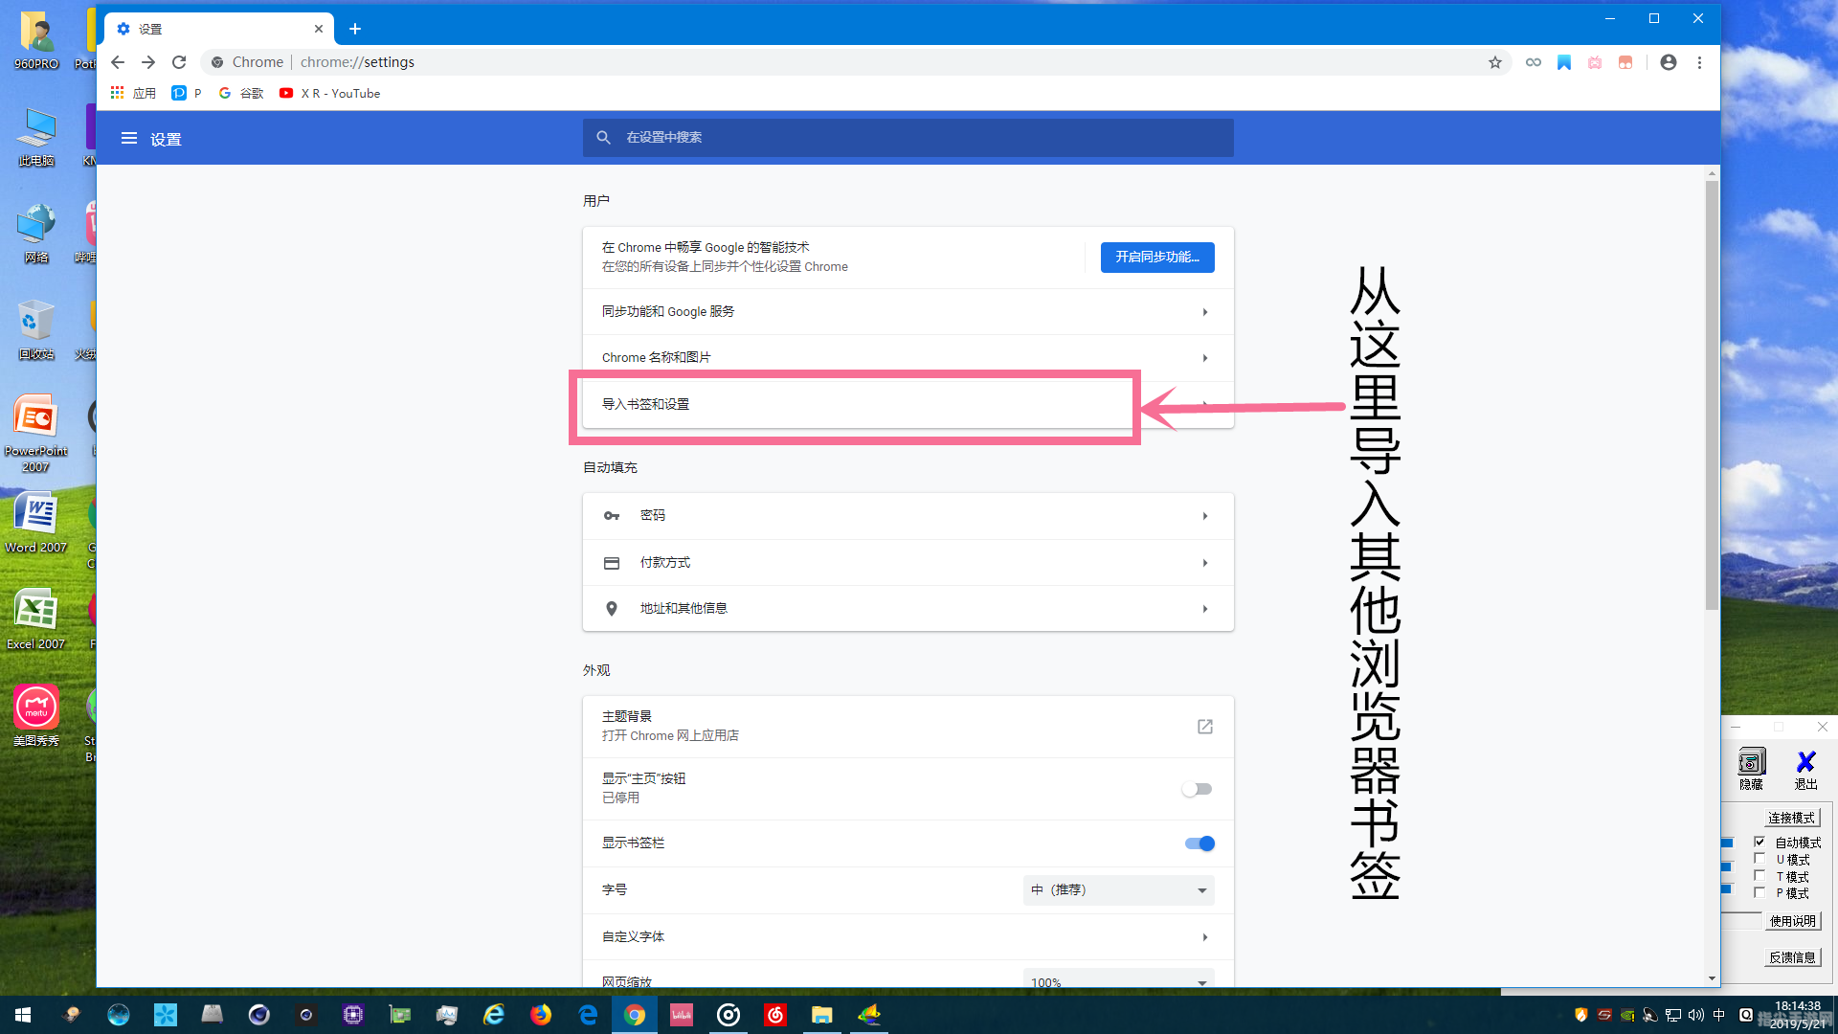Open 主题背景 Chrome web store
Viewport: 1838px width, 1034px height.
click(1205, 726)
